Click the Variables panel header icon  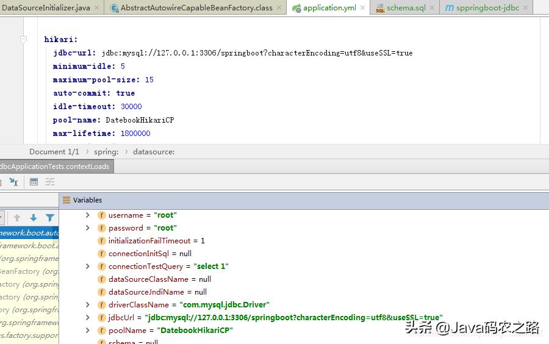[x=66, y=200]
